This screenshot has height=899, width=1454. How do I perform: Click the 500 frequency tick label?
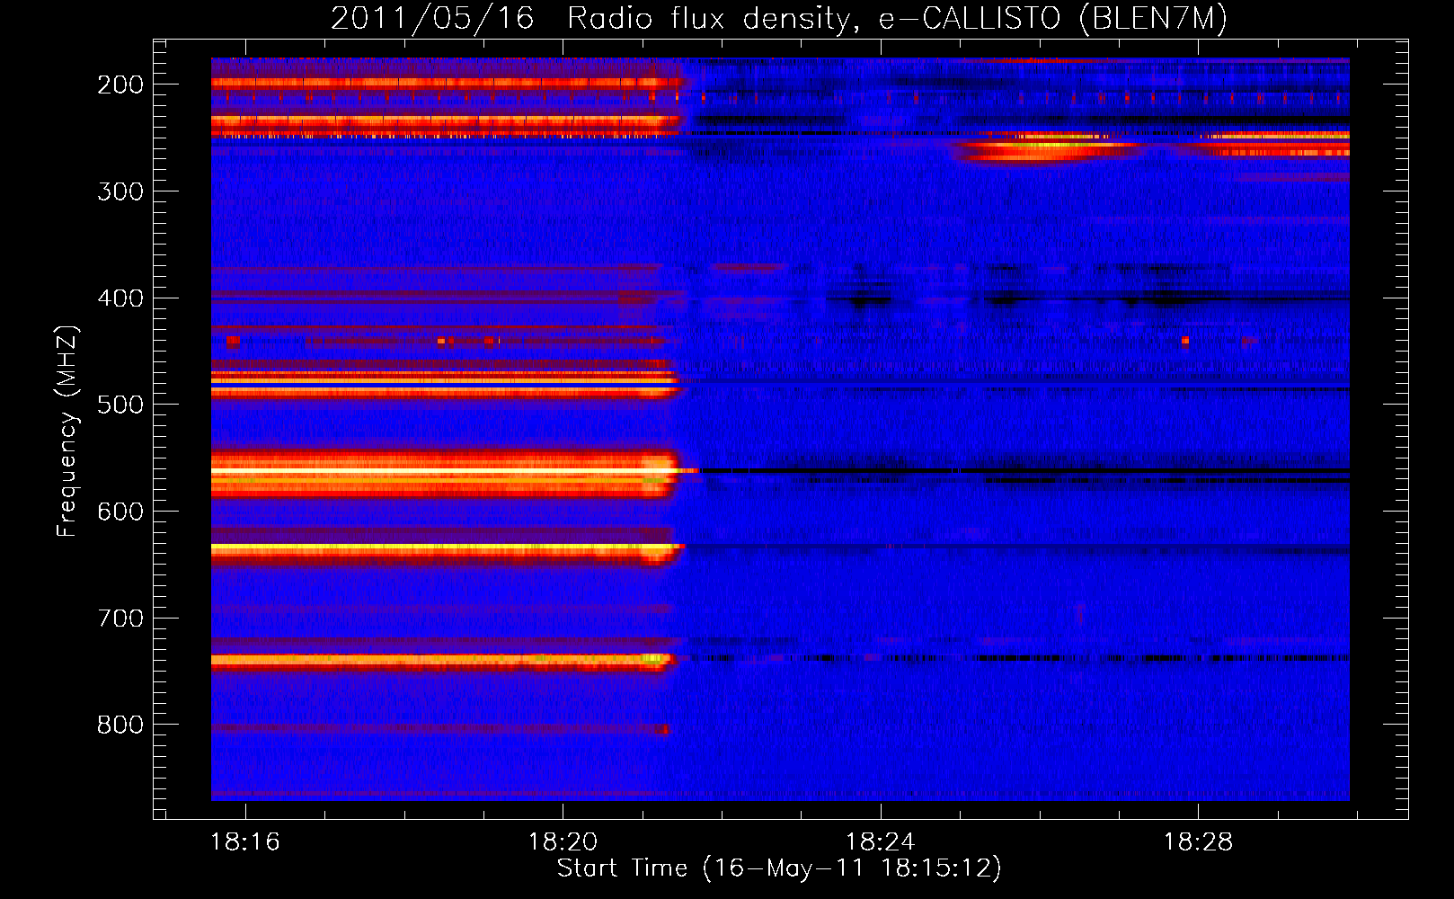[120, 405]
